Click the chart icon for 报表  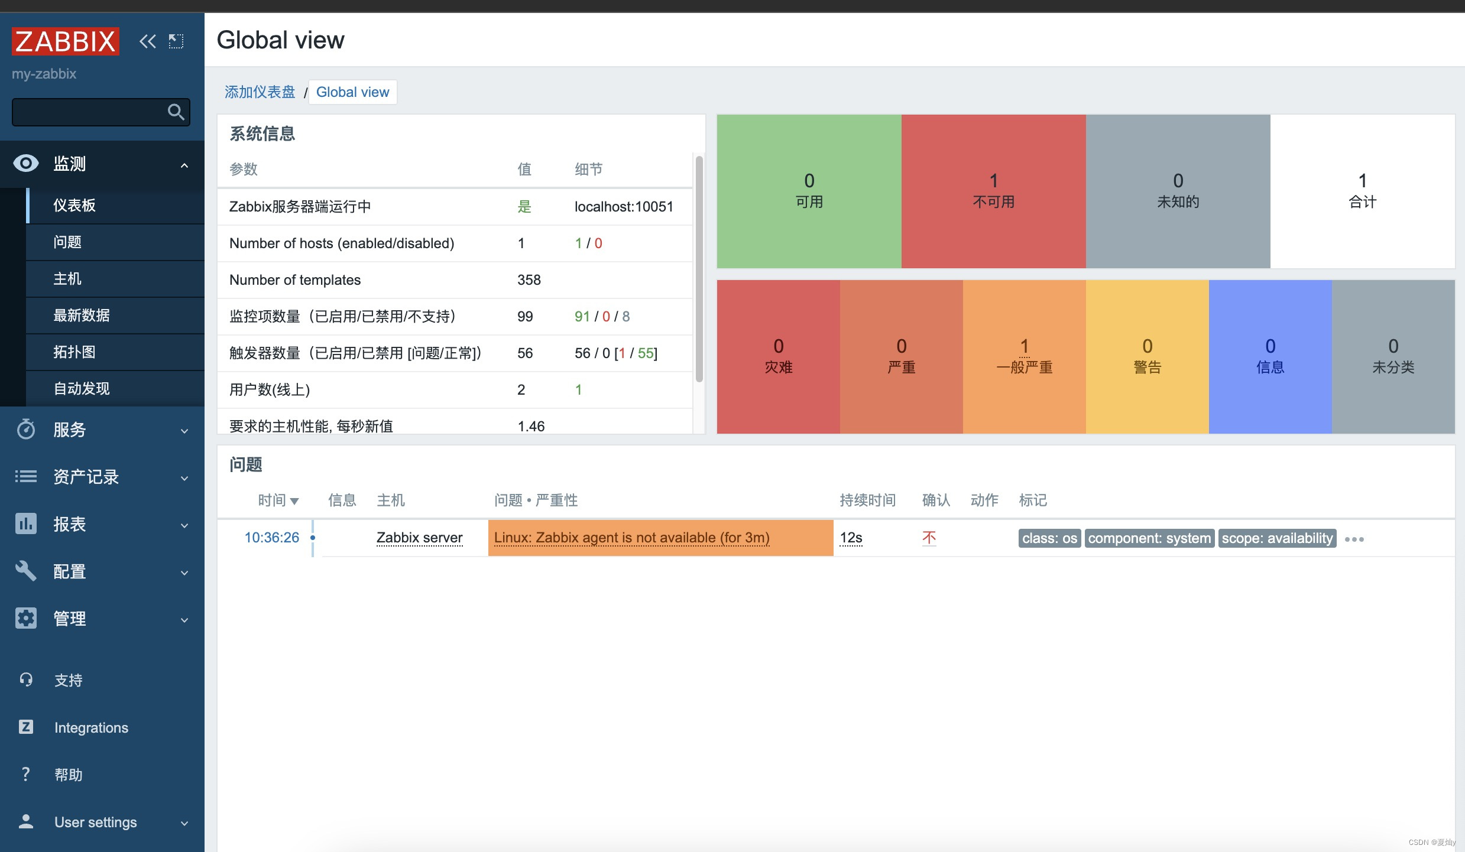tap(26, 523)
